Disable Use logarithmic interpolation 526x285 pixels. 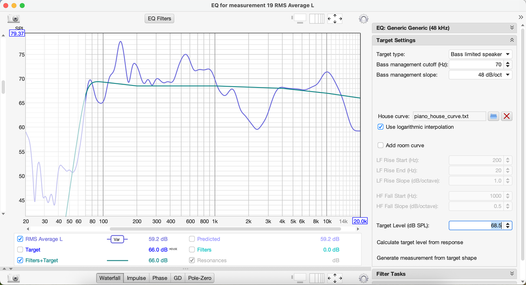tap(381, 127)
